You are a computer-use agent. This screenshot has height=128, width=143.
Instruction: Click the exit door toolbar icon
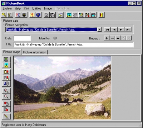[102, 15]
